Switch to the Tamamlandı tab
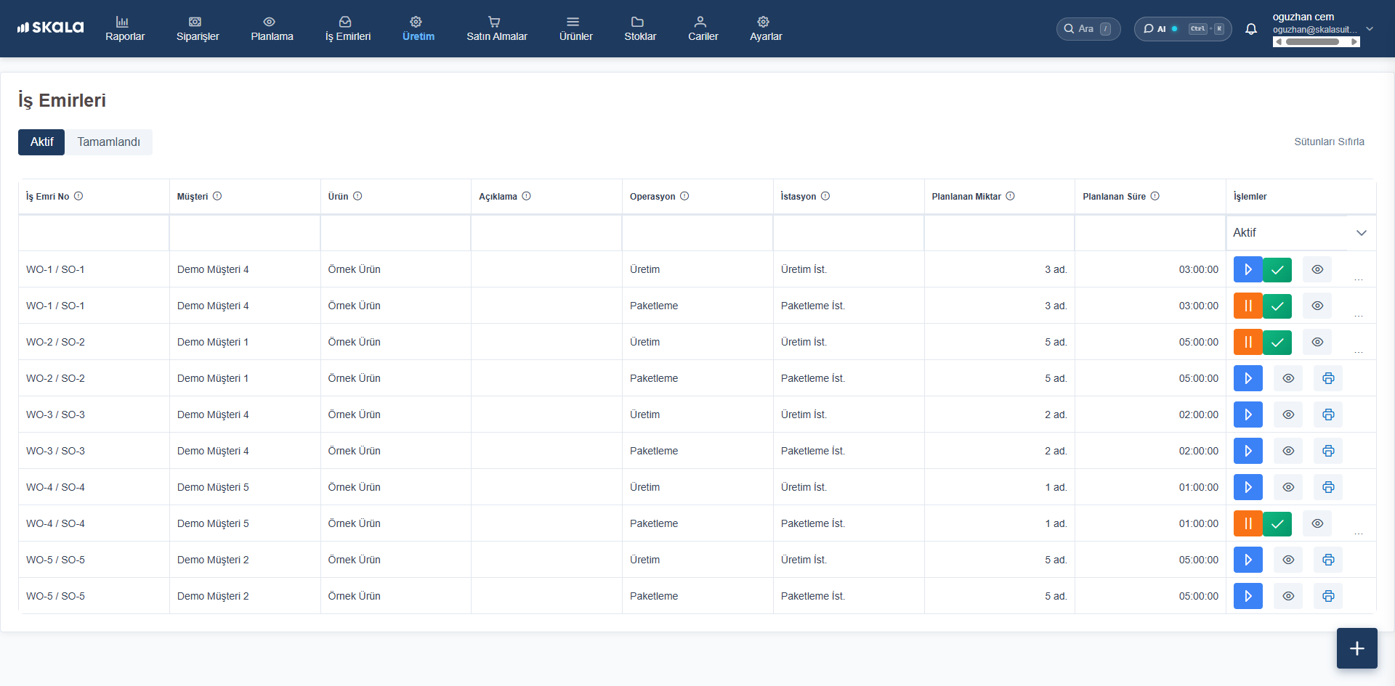This screenshot has height=686, width=1395. pos(108,142)
